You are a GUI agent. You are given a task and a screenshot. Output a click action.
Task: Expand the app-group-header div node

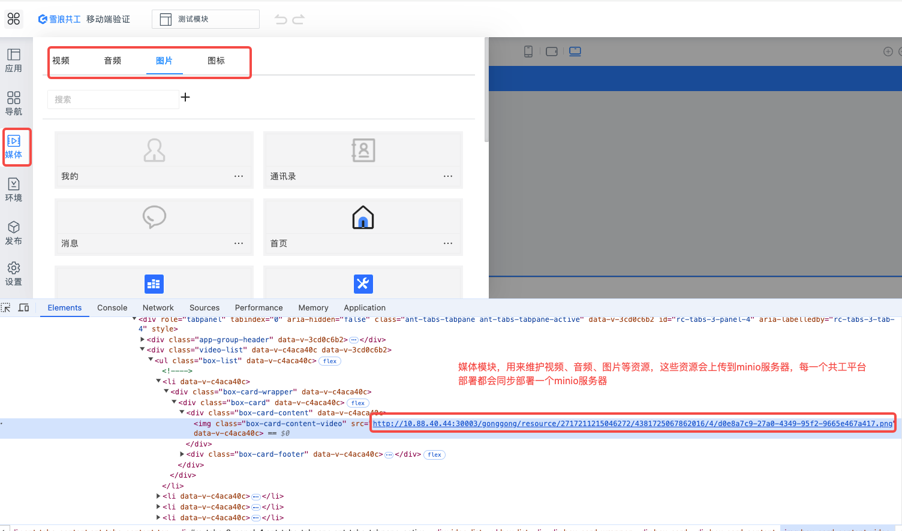tap(142, 339)
